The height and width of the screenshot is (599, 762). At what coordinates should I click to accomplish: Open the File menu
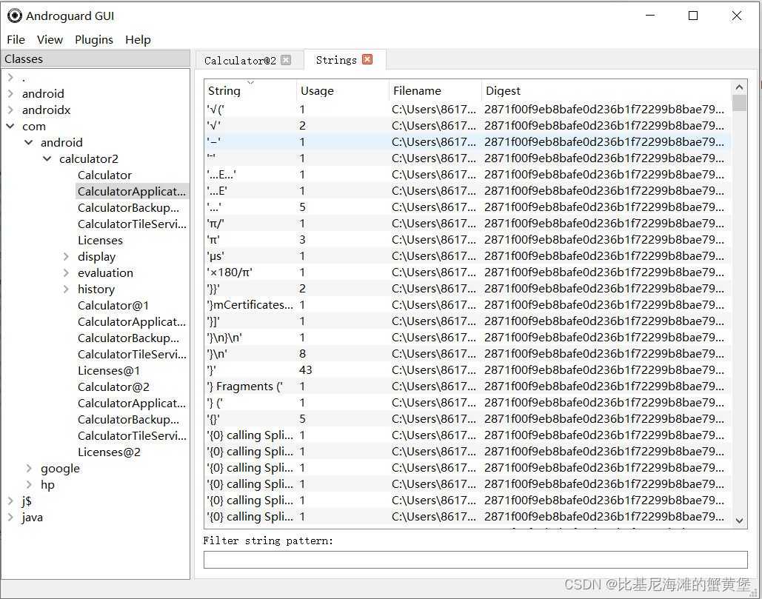pyautogui.click(x=16, y=39)
